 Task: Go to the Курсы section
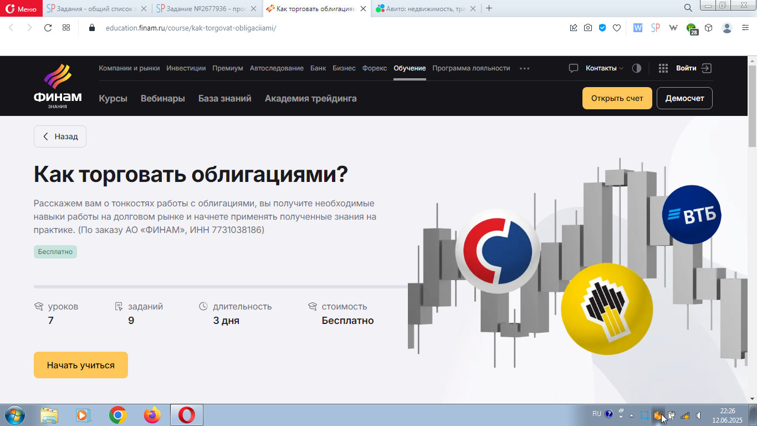113,98
